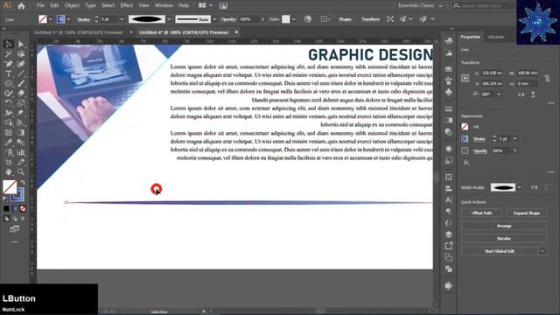Click the Home icon in top bar
Screen dimensions: 560x315
tap(21, 6)
